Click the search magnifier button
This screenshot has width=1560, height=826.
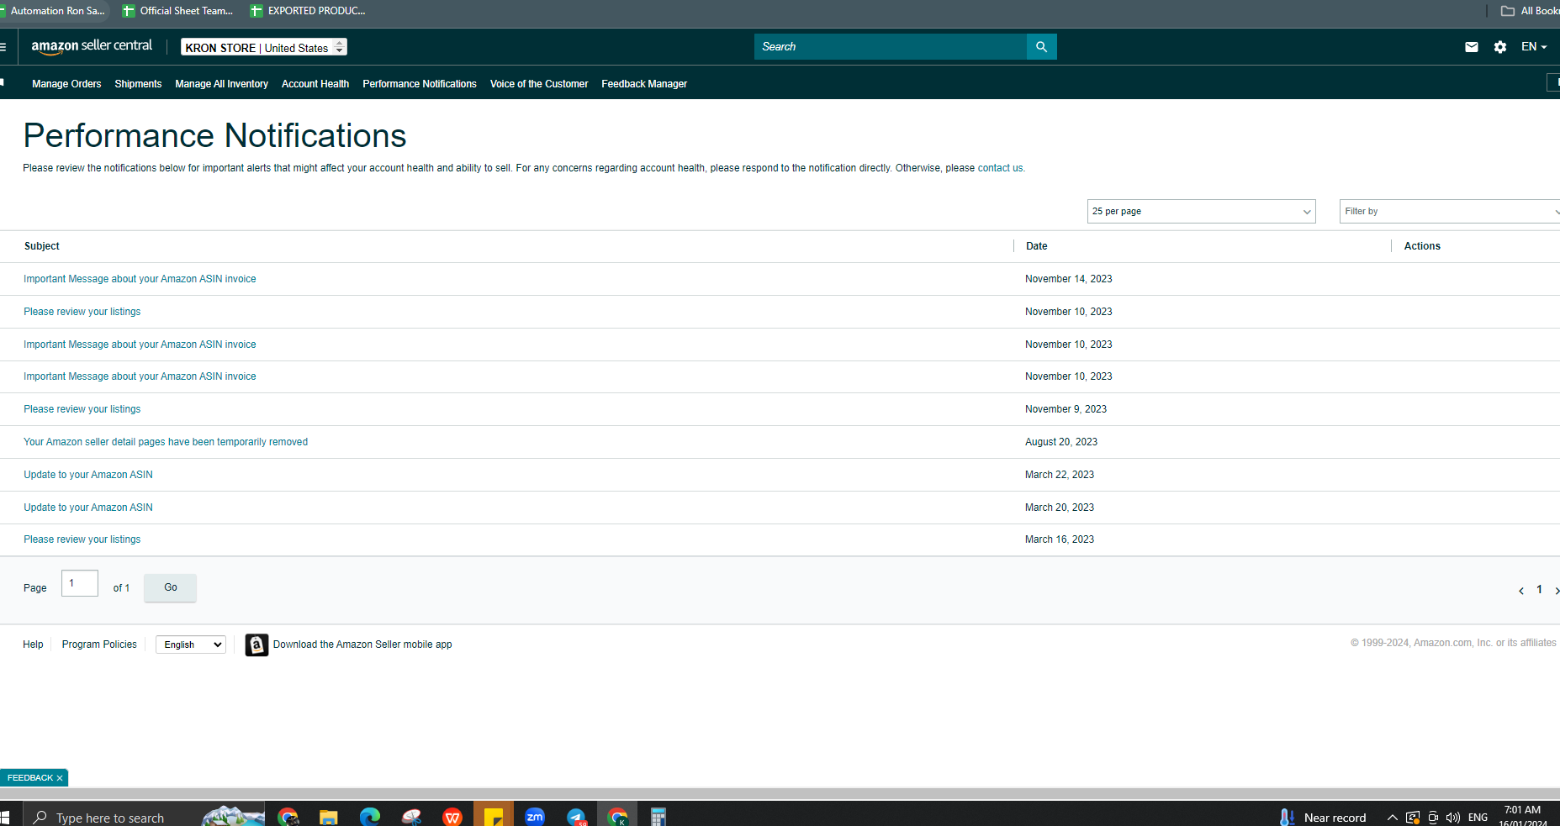pos(1041,47)
